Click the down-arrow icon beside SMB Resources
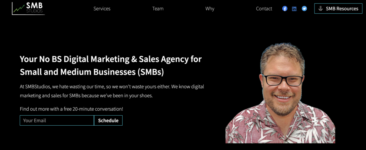Screen dimensions: 366x150 coord(321,9)
